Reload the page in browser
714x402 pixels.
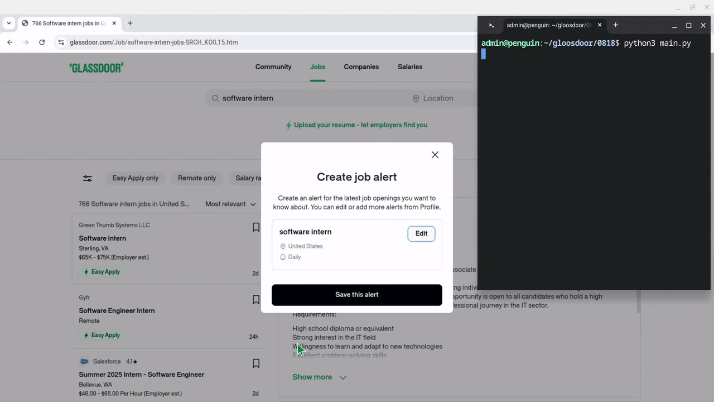click(42, 42)
